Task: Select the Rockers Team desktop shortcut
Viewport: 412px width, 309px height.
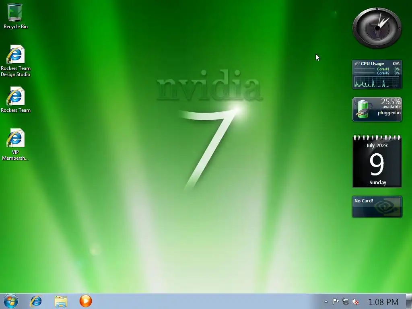Action: click(x=15, y=100)
